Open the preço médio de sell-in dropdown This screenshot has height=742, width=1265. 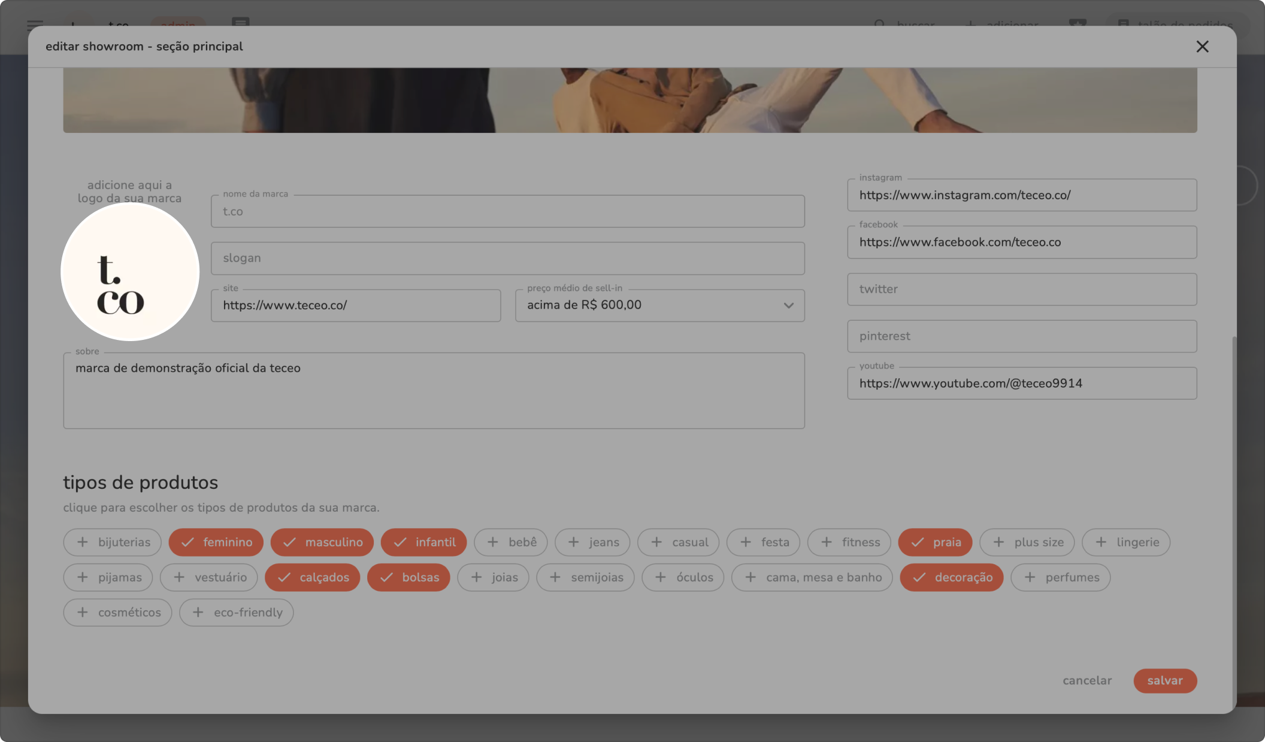(647, 306)
